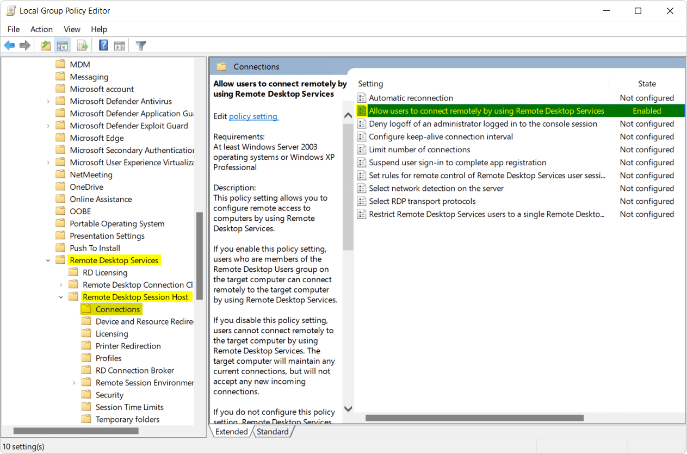The image size is (687, 454).
Task: Click folder icon next to NetMeeting
Action: pyautogui.click(x=60, y=175)
